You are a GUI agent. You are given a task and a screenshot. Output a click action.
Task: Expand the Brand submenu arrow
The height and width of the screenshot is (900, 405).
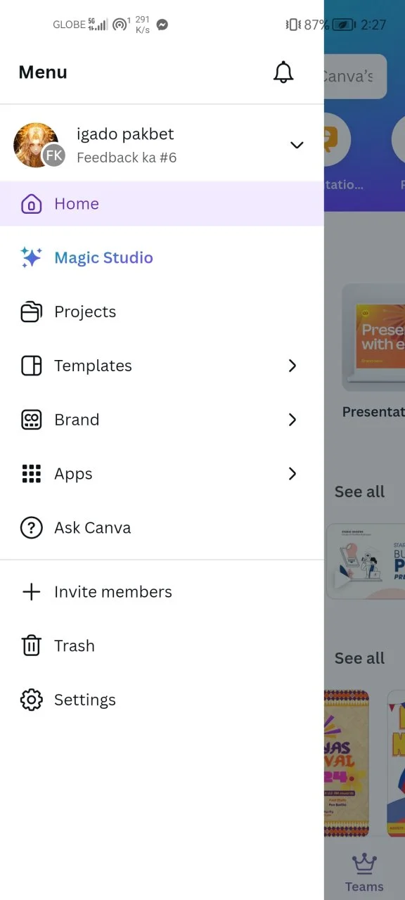[x=292, y=420]
